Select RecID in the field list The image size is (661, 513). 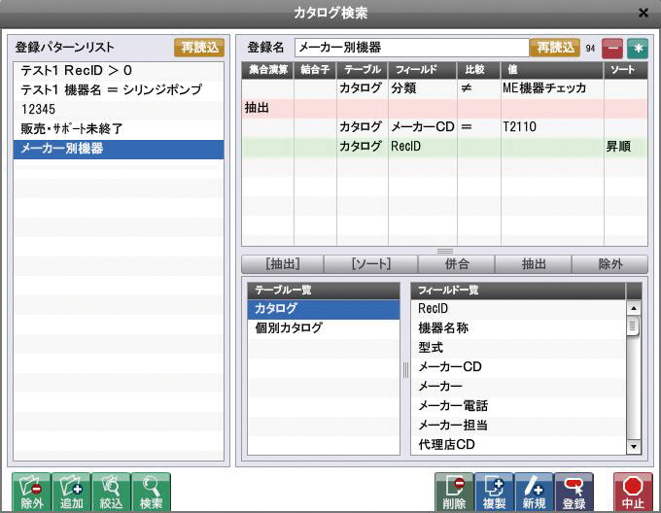pos(519,308)
